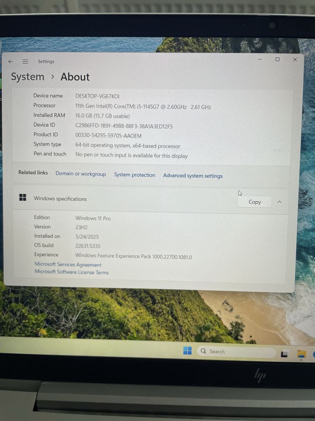
Task: Click the Windows Feature Experience Pack text
Action: click(x=134, y=256)
